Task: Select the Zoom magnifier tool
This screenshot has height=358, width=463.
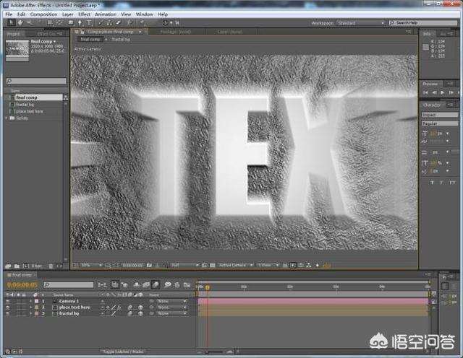Action: coord(29,22)
